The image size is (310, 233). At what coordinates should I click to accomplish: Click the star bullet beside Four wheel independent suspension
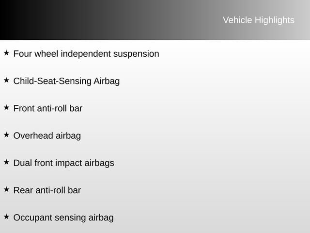pyautogui.click(x=6, y=52)
